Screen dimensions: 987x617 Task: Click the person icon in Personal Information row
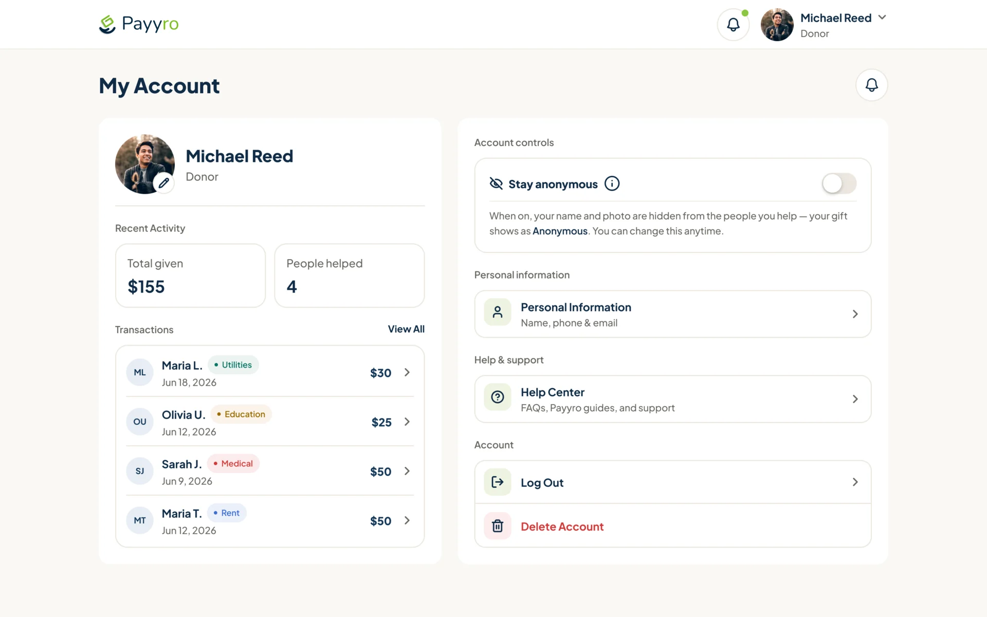tap(498, 312)
